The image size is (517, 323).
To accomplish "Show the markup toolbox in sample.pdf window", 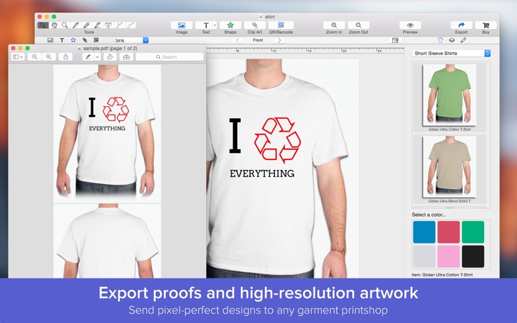I will pyautogui.click(x=126, y=57).
